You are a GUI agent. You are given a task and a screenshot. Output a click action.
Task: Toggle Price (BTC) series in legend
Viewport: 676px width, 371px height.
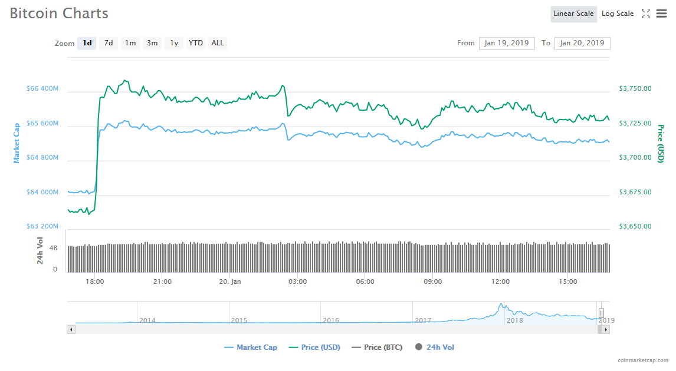click(x=377, y=347)
